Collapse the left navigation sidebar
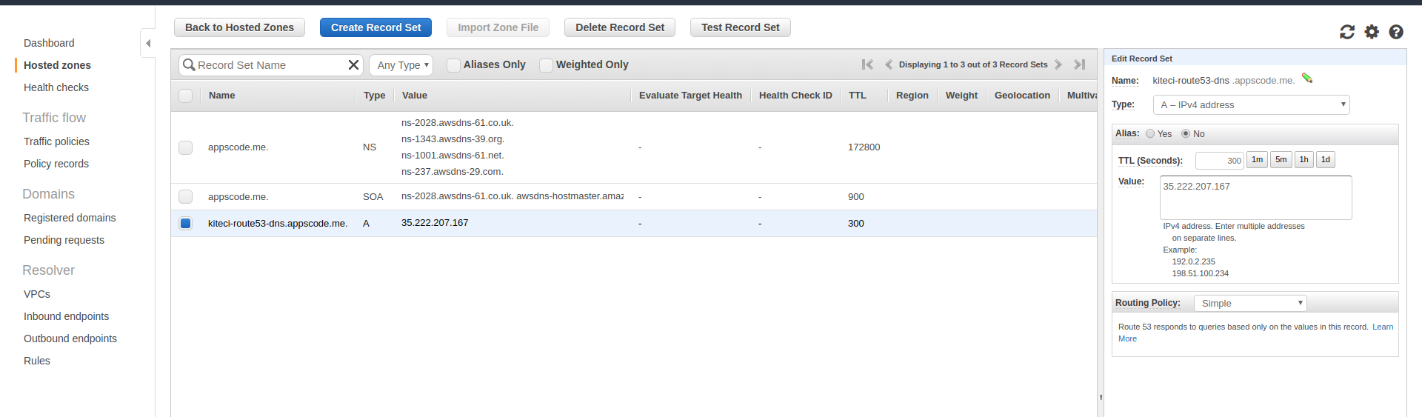Screen dimensions: 1422x417 click(148, 43)
